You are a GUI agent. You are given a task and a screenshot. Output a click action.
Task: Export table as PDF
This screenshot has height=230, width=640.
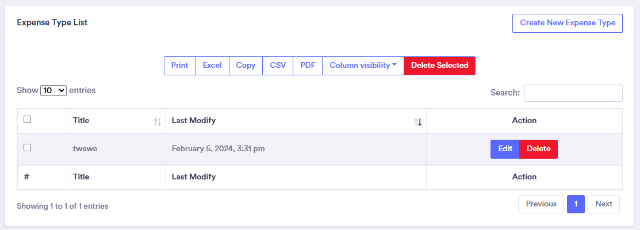pyautogui.click(x=308, y=66)
